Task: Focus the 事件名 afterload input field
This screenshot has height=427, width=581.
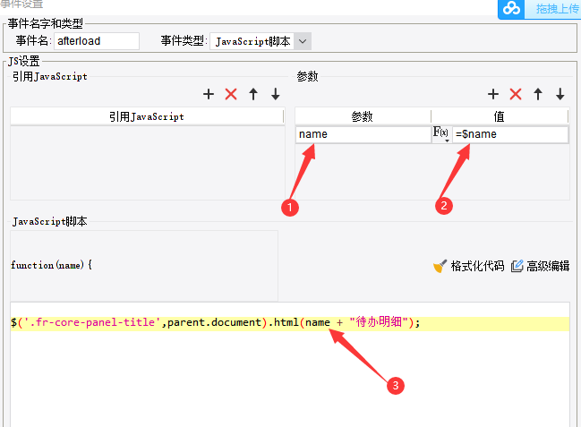Action: point(97,41)
